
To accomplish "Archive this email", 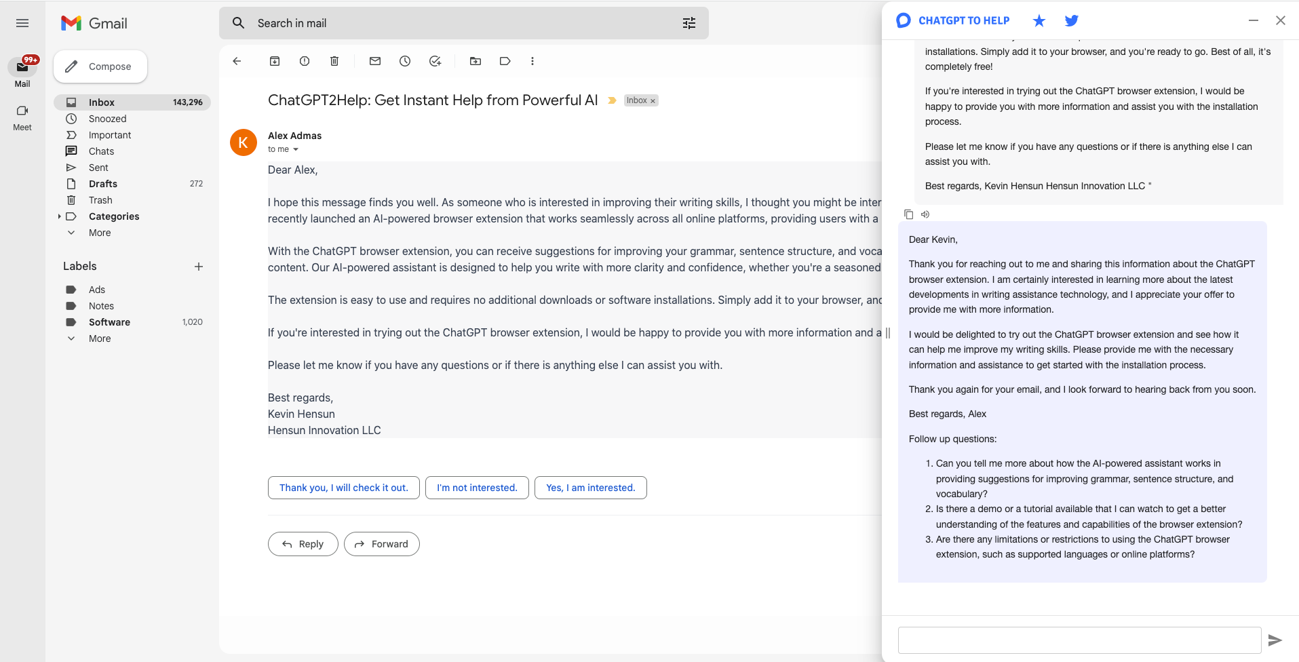I will (x=275, y=61).
